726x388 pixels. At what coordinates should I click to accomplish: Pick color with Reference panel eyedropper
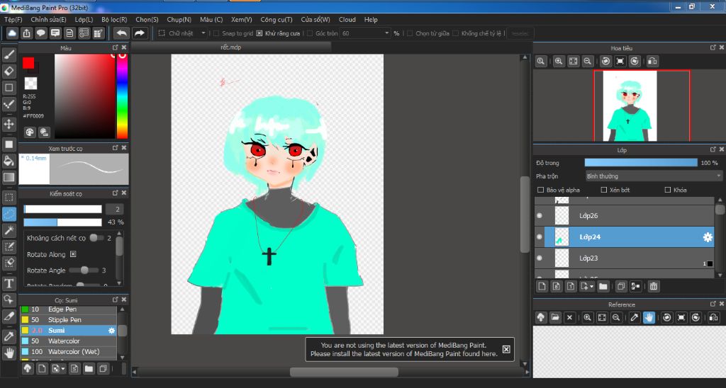tap(635, 317)
